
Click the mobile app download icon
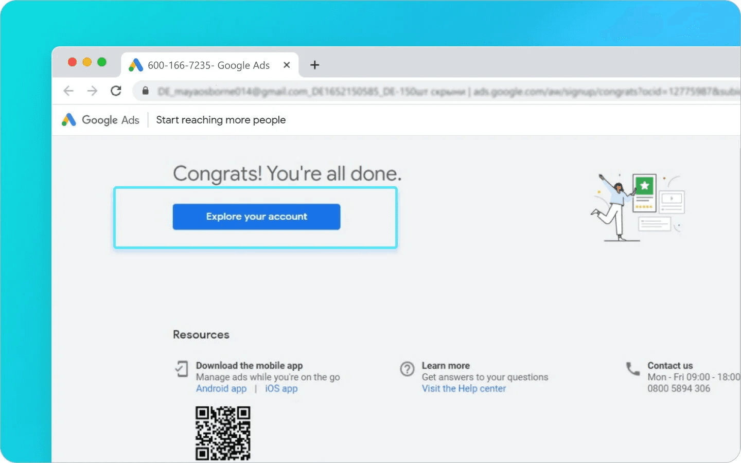pyautogui.click(x=181, y=369)
